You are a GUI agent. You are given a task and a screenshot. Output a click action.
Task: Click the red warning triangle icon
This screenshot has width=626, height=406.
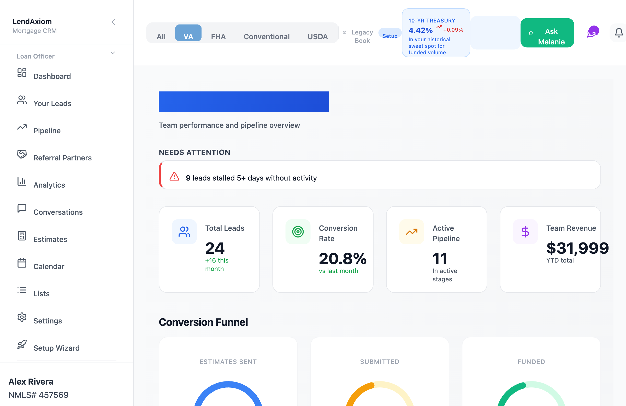pos(174,176)
